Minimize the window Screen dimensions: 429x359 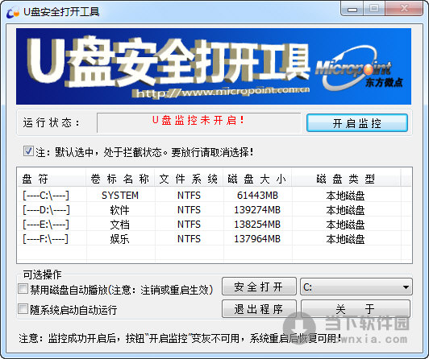click(x=352, y=9)
